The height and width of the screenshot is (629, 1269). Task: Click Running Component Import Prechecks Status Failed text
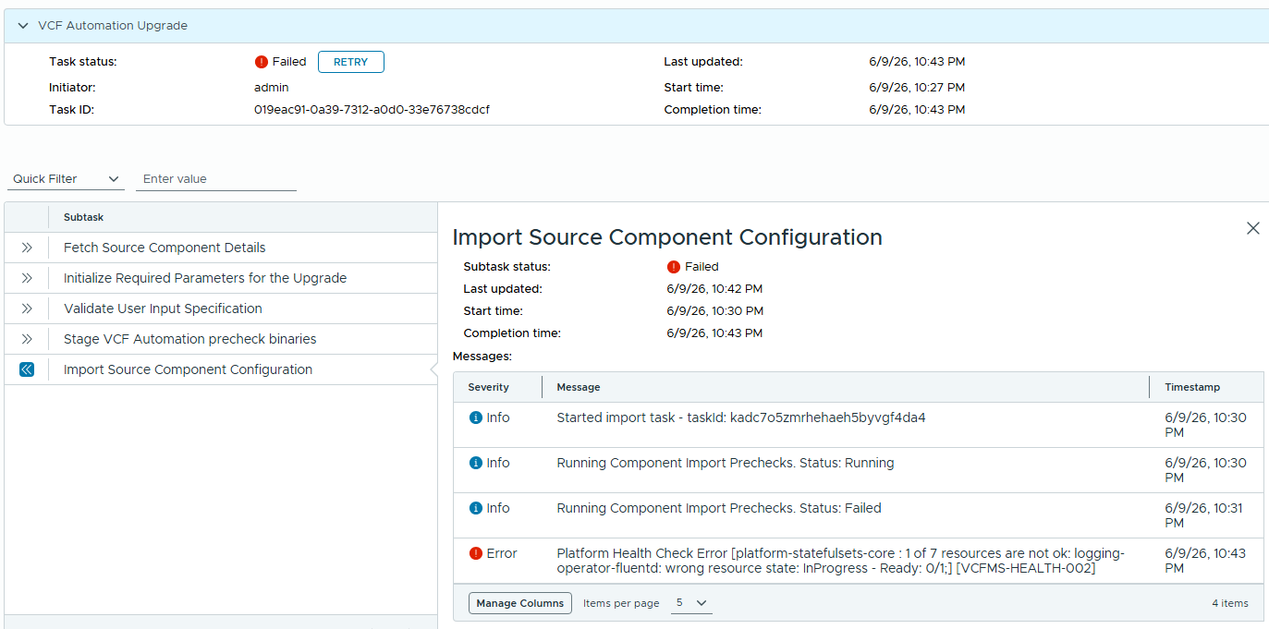[x=719, y=508]
